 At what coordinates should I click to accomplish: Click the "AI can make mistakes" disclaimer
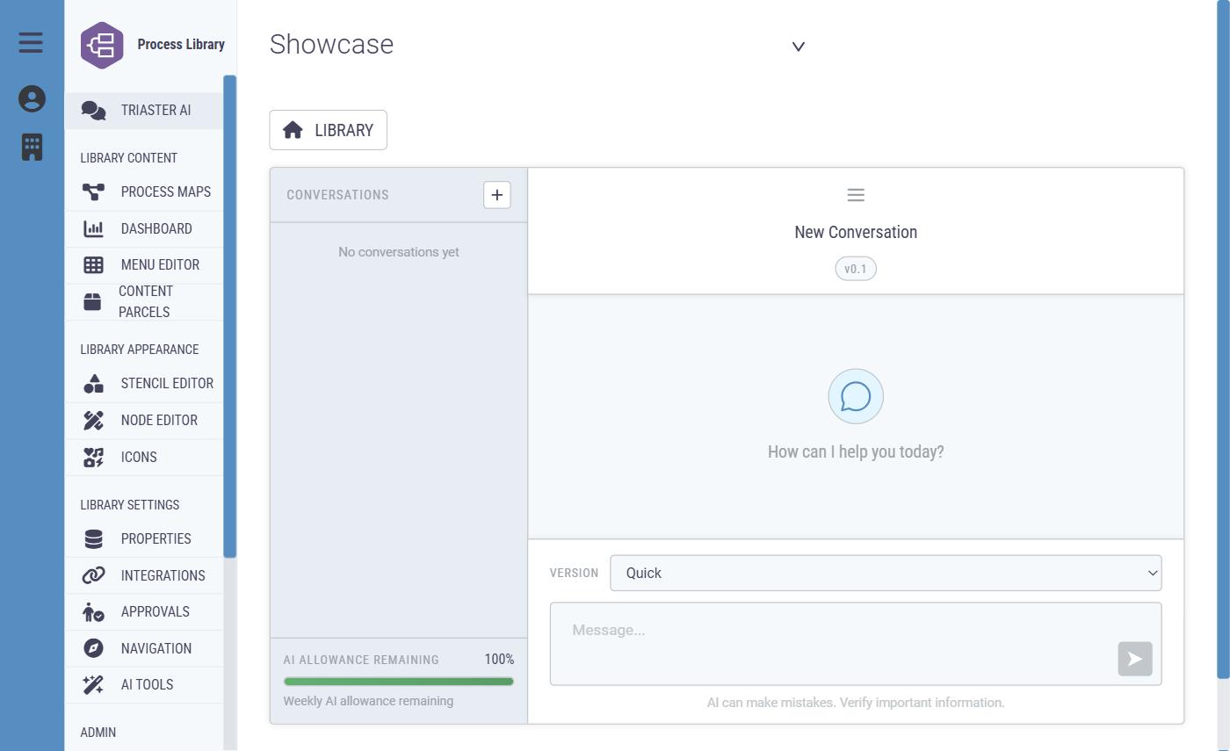856,703
